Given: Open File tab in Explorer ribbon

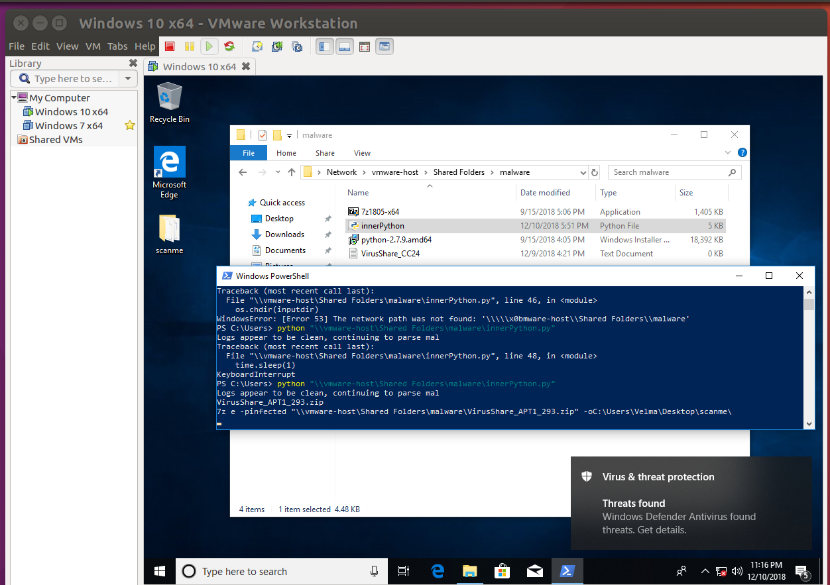Looking at the screenshot, I should tap(249, 153).
